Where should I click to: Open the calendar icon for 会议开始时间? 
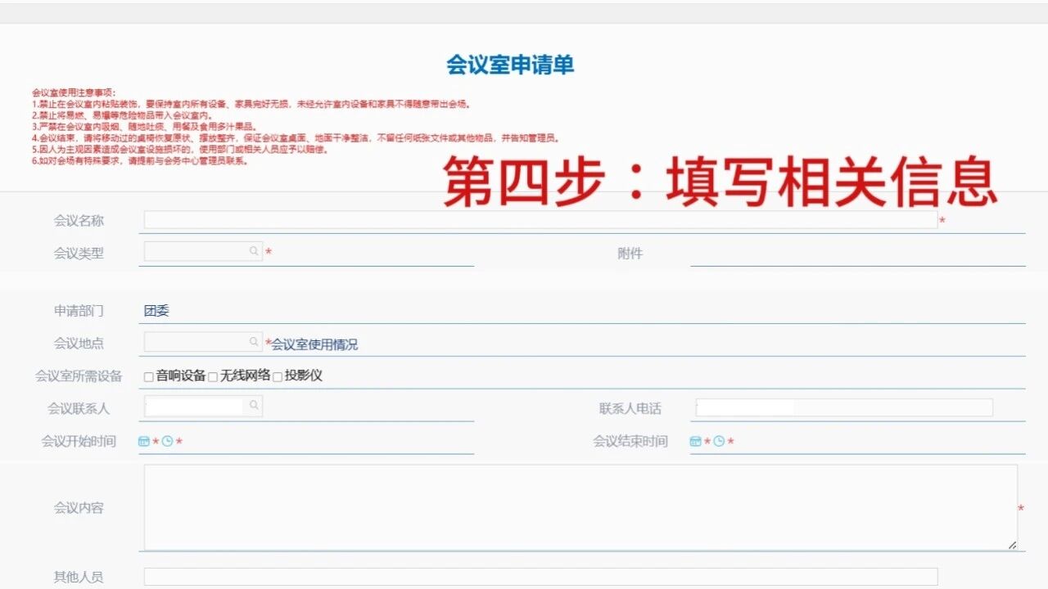coord(143,441)
